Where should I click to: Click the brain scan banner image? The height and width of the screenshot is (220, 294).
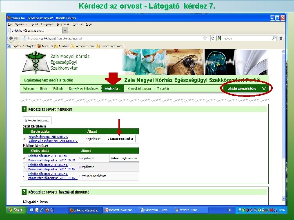click(220, 62)
